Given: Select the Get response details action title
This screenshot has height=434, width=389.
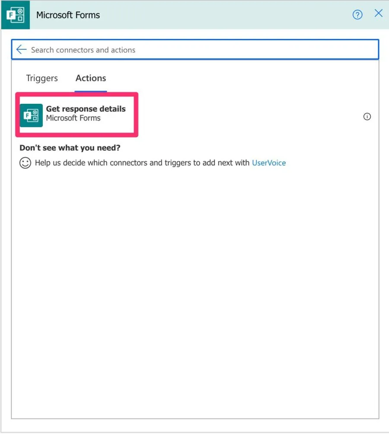Looking at the screenshot, I should (86, 109).
